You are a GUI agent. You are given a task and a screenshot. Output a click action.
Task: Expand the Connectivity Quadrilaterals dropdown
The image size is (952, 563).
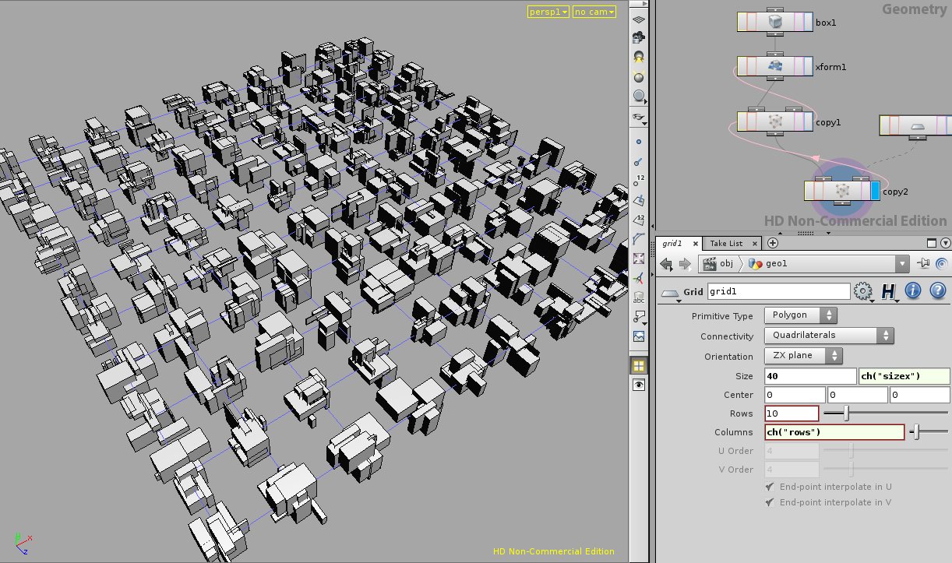(x=828, y=336)
